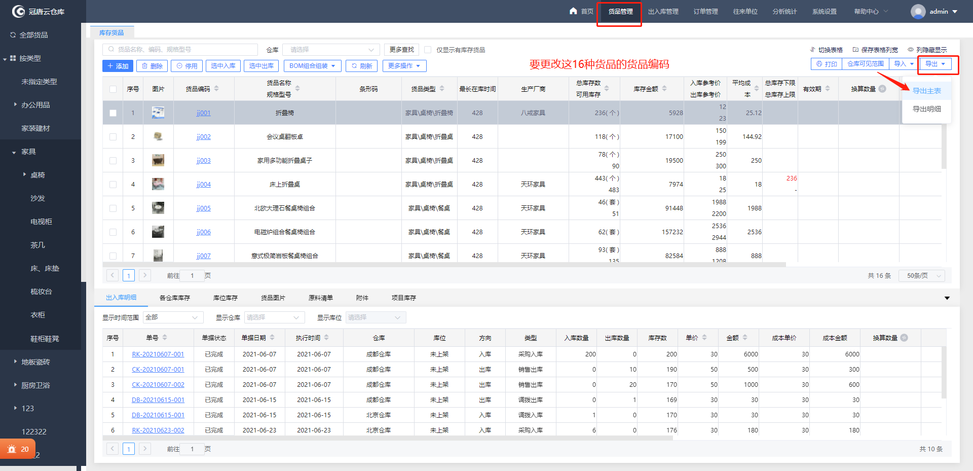Click the 冠唐云仓库 logo icon
The image size is (973, 471).
18,11
